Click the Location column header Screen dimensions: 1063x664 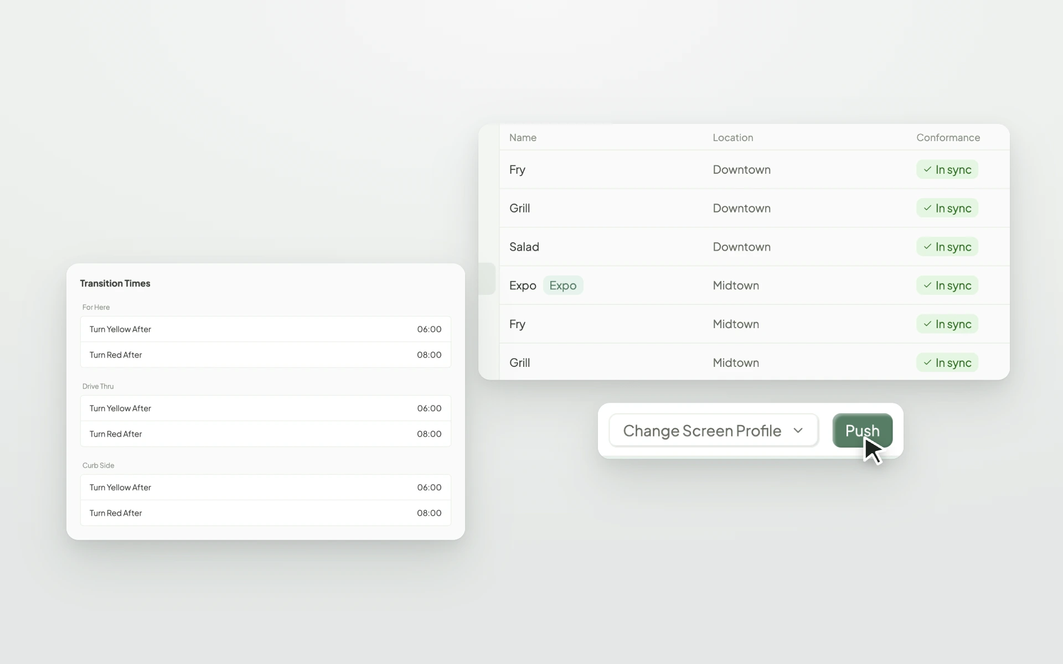[x=732, y=137]
